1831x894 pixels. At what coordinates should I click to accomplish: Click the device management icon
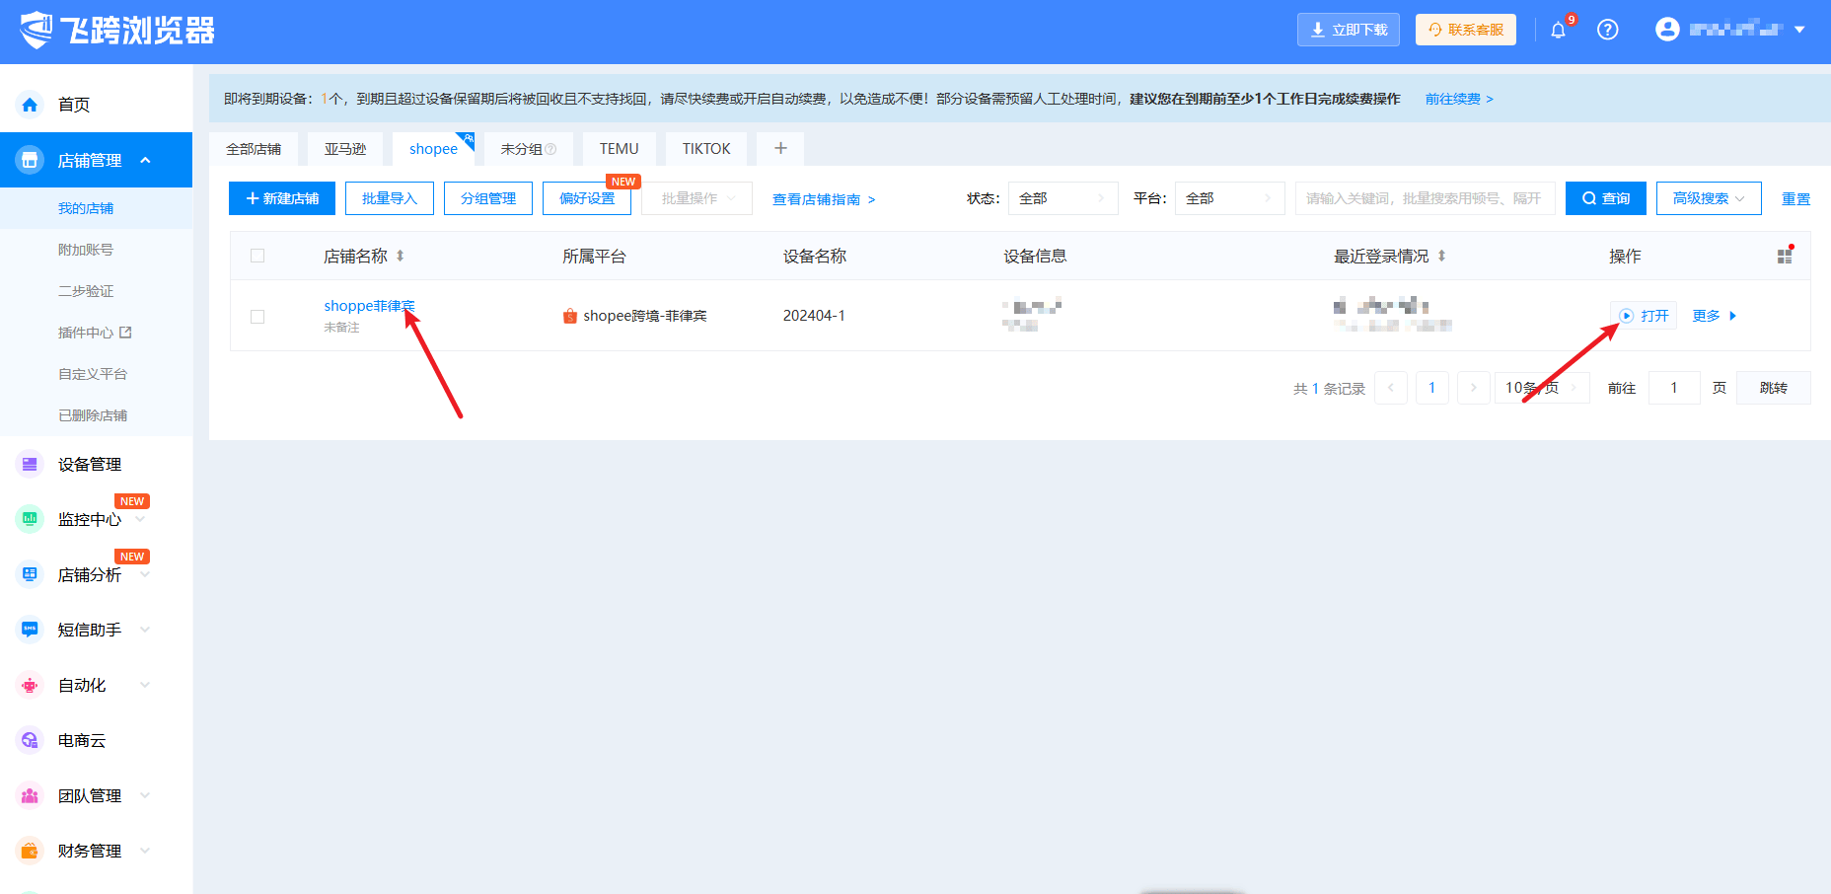tap(30, 464)
